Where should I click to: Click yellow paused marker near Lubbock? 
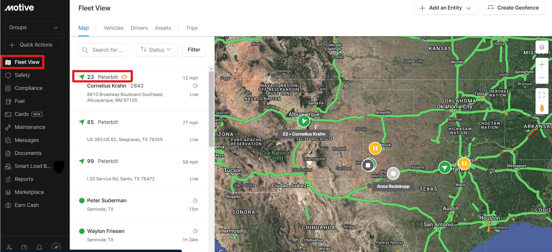pyautogui.click(x=375, y=148)
